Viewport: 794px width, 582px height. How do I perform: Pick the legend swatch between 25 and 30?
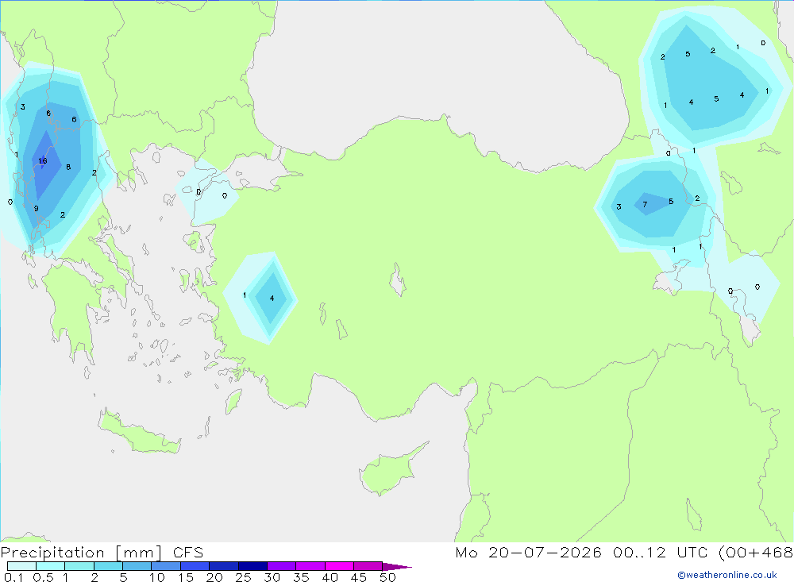(x=252, y=566)
